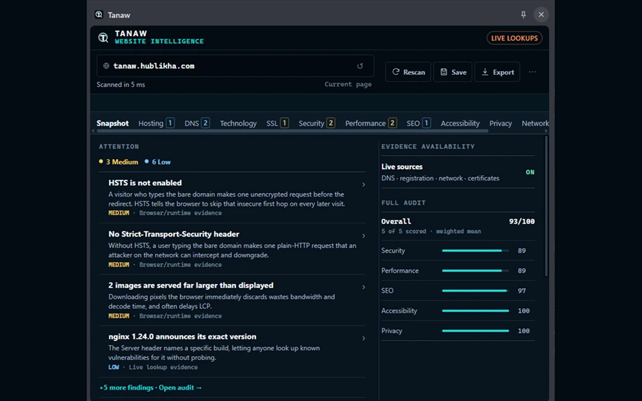
Task: Click the tab strip left scroll arrow
Action: pyautogui.click(x=93, y=131)
